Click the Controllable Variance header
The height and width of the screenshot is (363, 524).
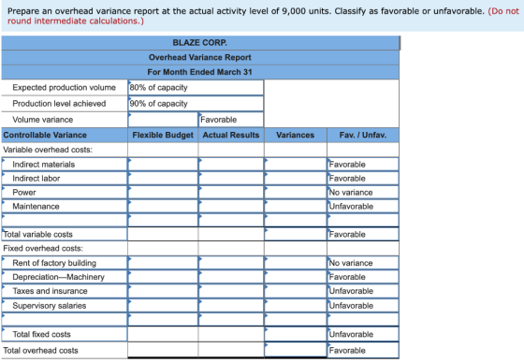click(65, 135)
